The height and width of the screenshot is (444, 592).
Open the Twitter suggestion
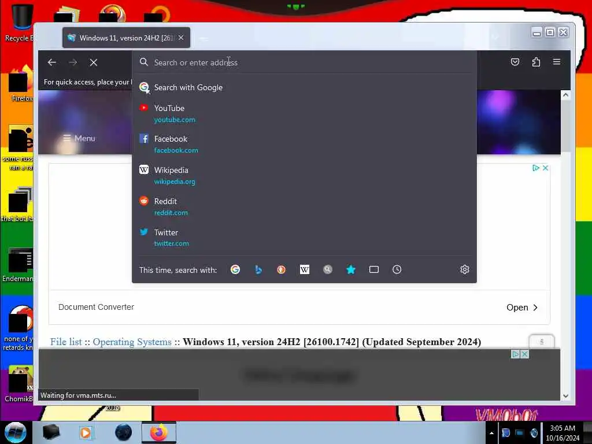[304, 238]
